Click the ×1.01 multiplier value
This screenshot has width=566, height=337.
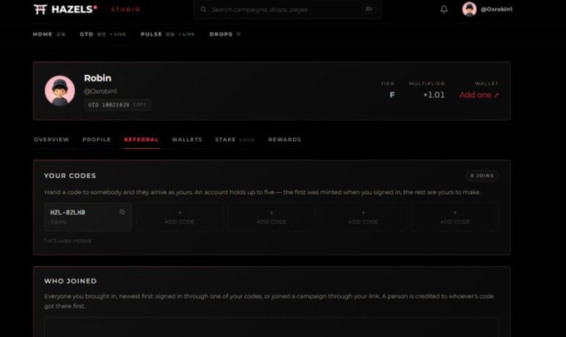tap(434, 95)
